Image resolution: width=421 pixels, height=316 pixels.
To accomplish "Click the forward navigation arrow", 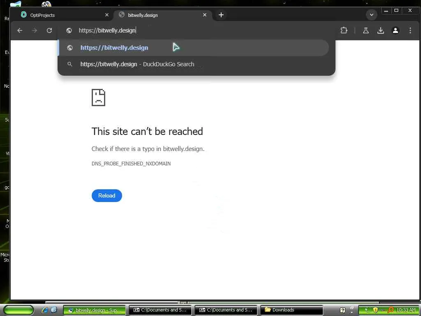I will (x=35, y=30).
